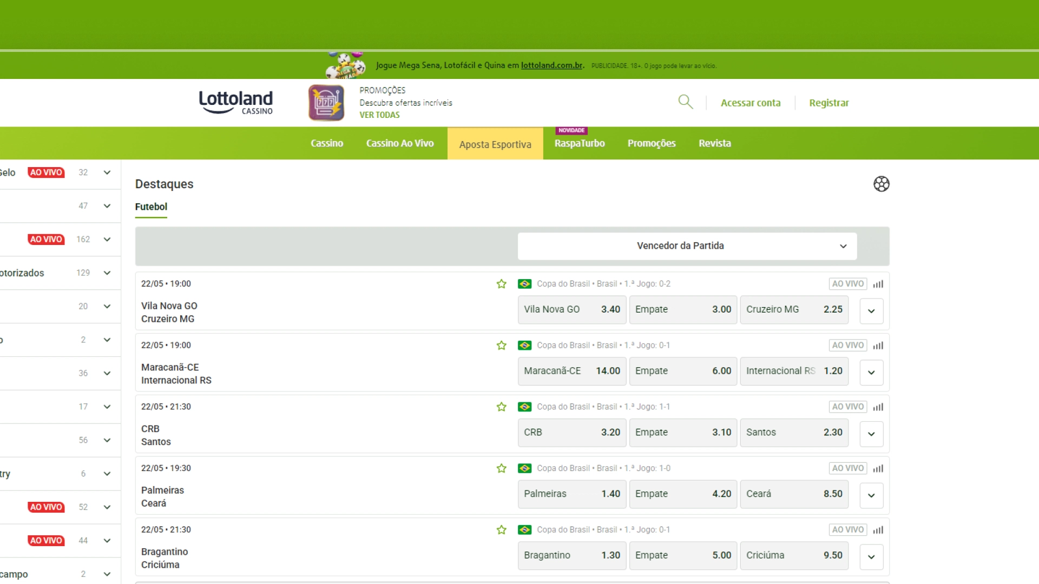
Task: Click Brazil flag on Palmeiras row
Action: tap(524, 468)
